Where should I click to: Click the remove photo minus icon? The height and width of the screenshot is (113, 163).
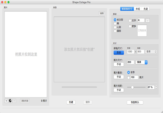14,101
